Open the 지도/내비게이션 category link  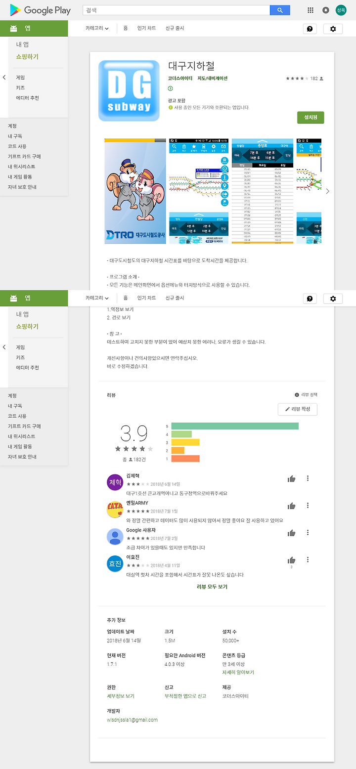point(213,79)
